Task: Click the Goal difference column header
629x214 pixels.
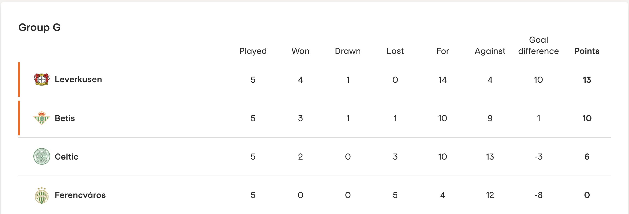Action: pos(538,45)
